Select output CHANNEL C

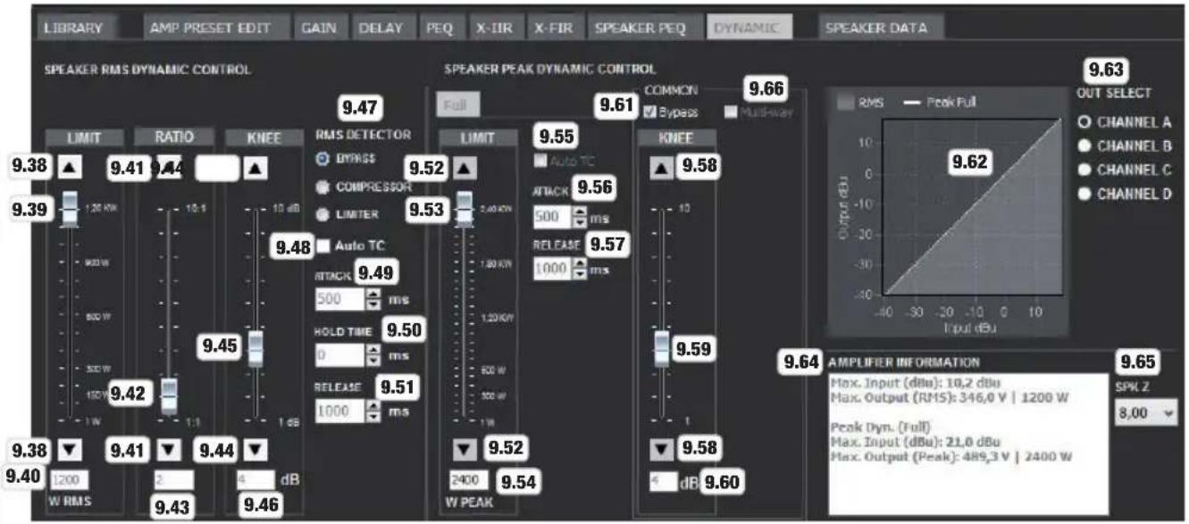1084,170
